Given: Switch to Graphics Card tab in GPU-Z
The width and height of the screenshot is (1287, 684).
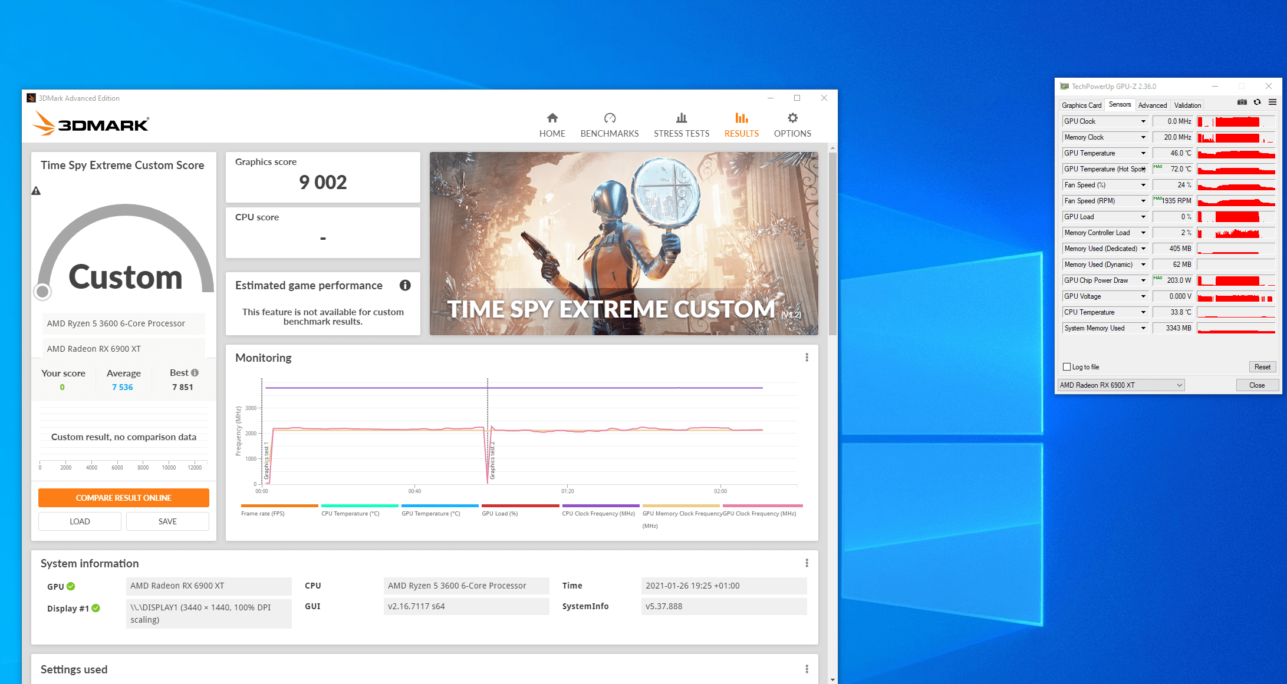Looking at the screenshot, I should [x=1081, y=105].
